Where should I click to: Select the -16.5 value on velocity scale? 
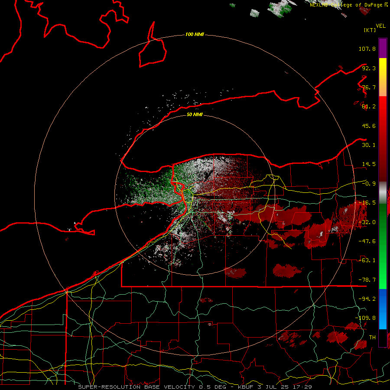coord(367,203)
